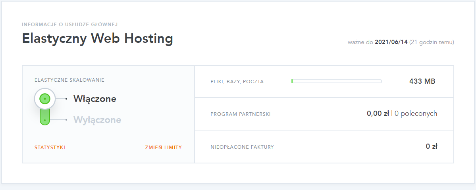Image resolution: width=476 pixels, height=190 pixels.
Task: Open the PROGRAM PARTNERSKI row
Action: pyautogui.click(x=324, y=114)
